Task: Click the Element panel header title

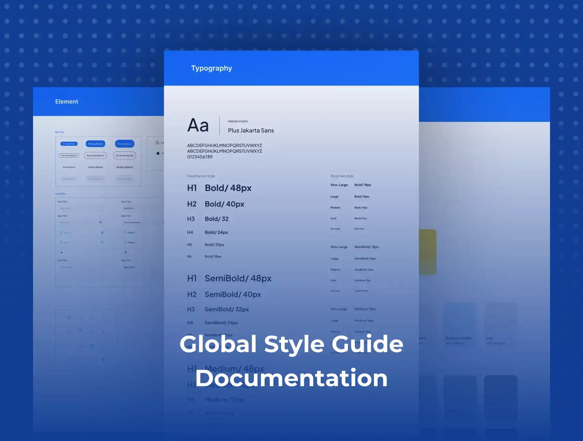Action: 66,102
